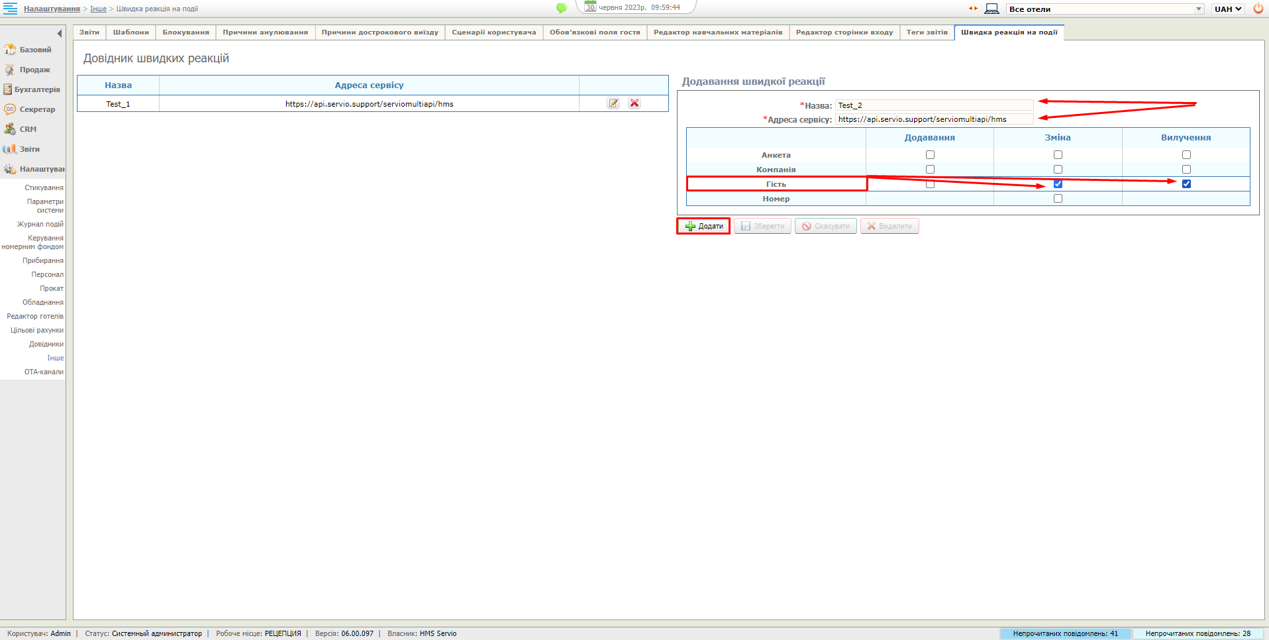Open the Журнал подій link

40,225
